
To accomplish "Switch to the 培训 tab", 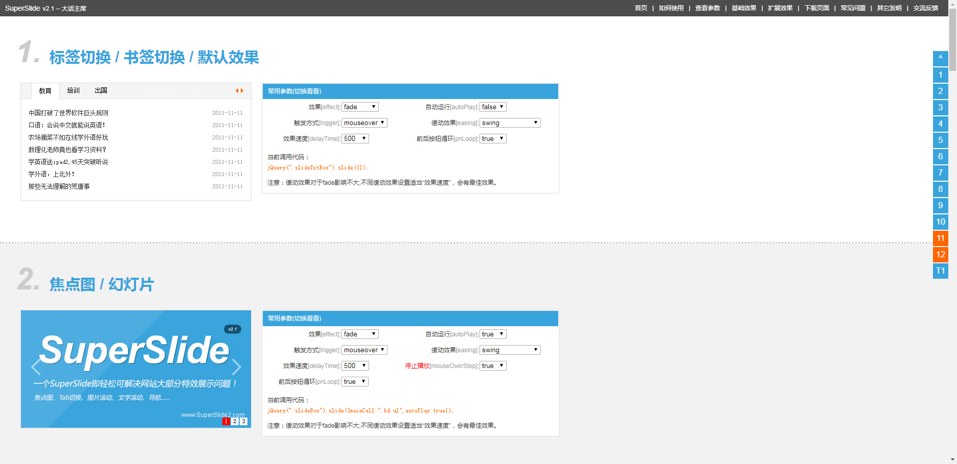I will click(73, 90).
